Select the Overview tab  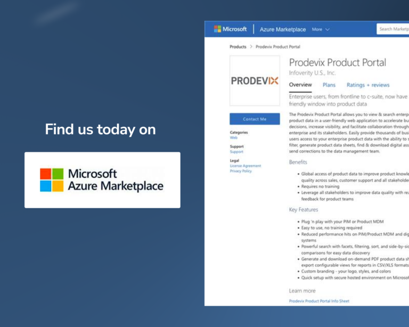300,85
